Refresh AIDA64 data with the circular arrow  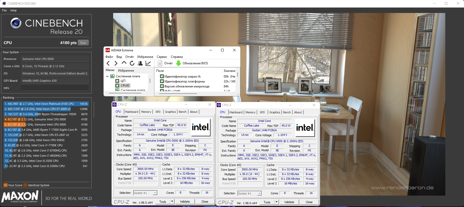[x=132, y=63]
